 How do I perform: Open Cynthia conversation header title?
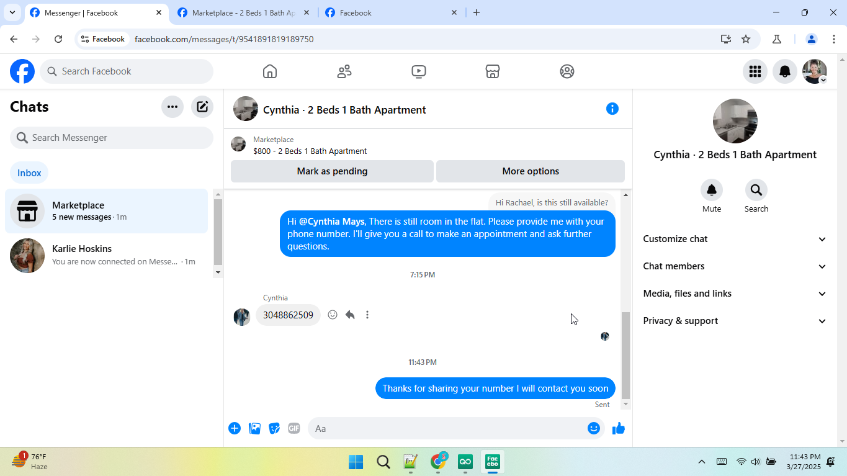[x=344, y=110]
